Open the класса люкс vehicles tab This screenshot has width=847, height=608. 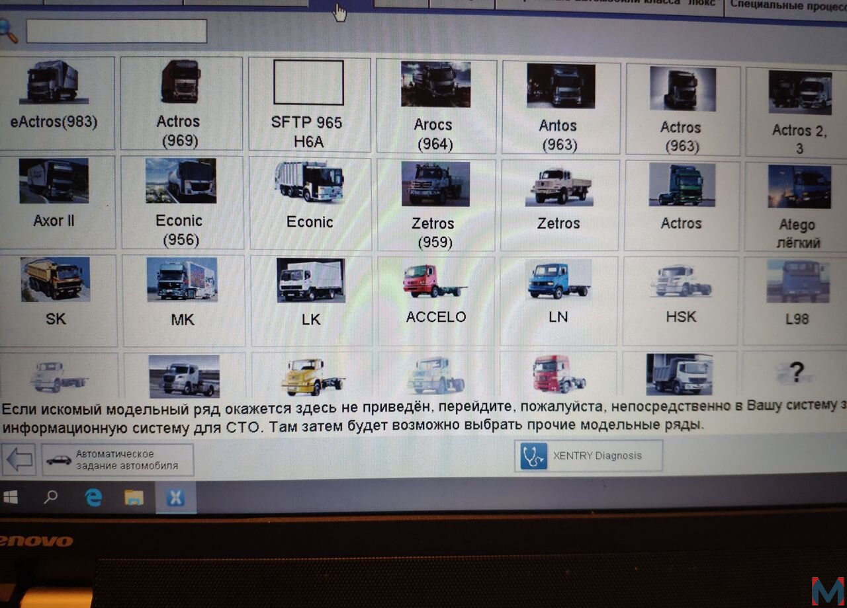pos(609,4)
